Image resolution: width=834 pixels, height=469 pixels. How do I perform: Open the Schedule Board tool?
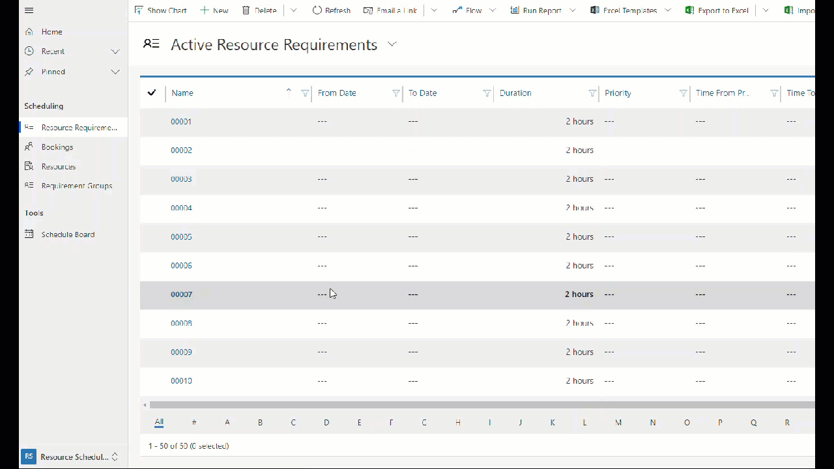68,234
